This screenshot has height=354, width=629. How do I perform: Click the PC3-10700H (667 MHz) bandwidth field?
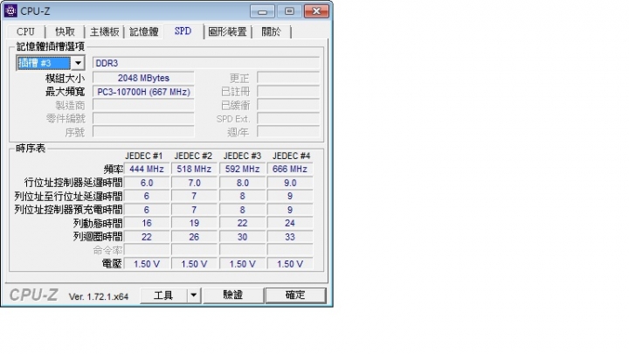[x=143, y=92]
